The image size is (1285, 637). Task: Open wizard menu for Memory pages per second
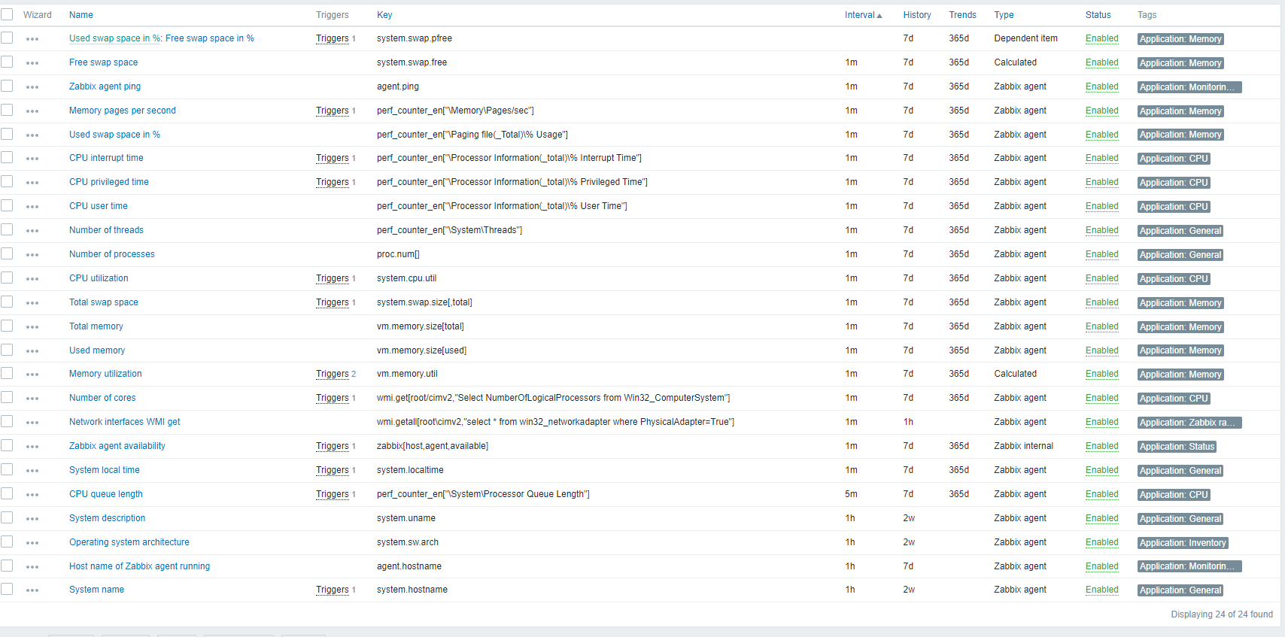(x=32, y=111)
